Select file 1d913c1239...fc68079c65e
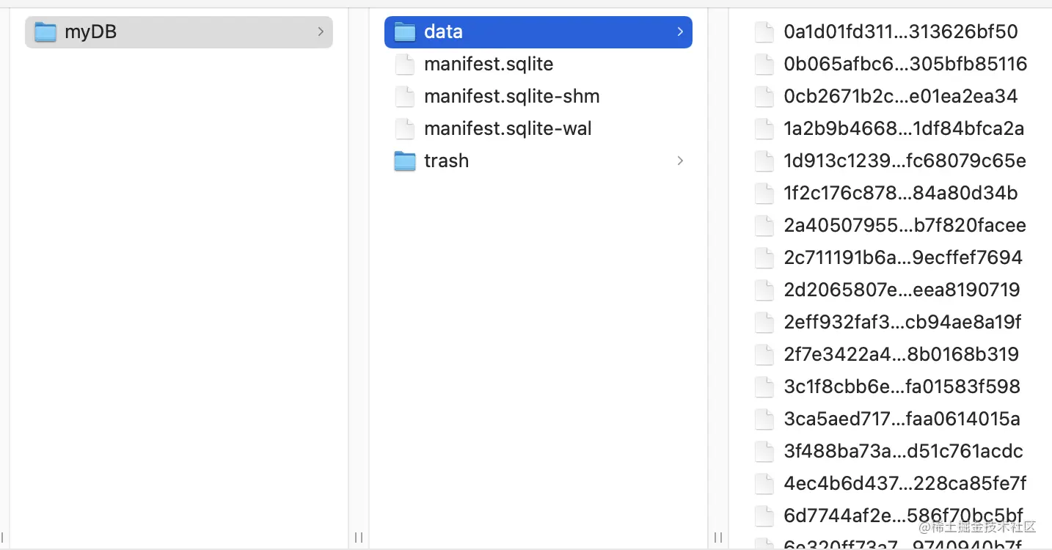This screenshot has height=550, width=1052. pos(905,161)
